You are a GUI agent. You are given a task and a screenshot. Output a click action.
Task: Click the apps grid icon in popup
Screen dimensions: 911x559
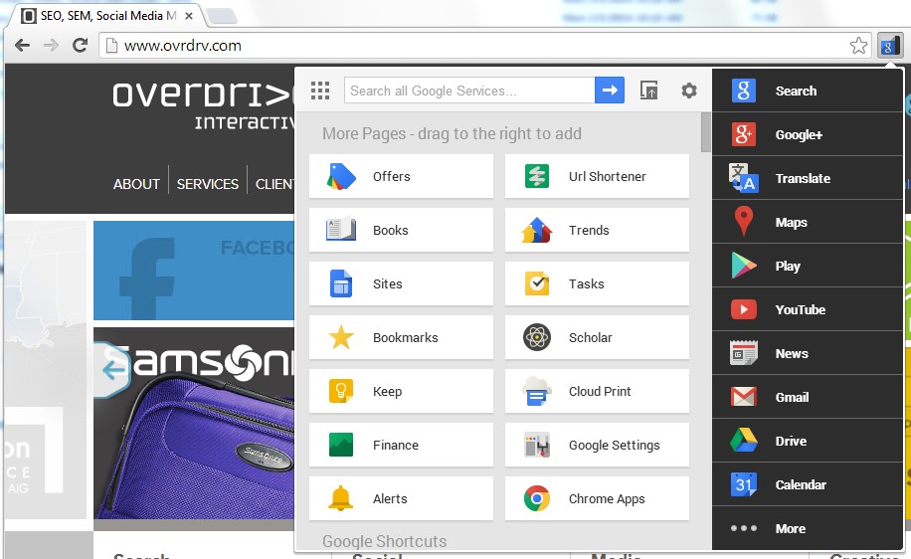pyautogui.click(x=320, y=91)
